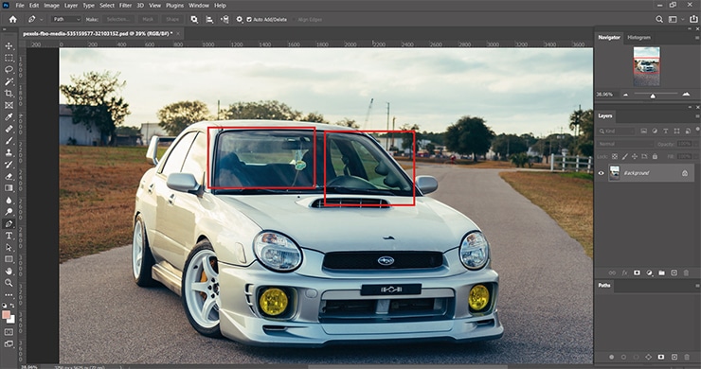Click the foreground color swatch

[6, 314]
